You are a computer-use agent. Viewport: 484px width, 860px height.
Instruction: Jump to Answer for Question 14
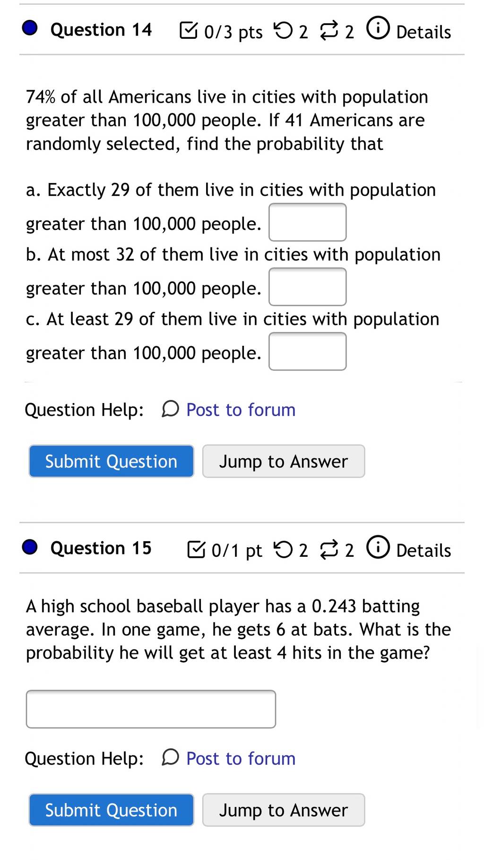(284, 461)
